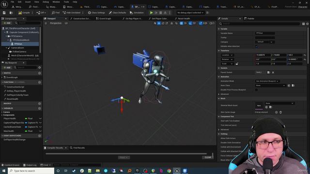Delete Skin Cache Usage elements trash icon

(280, 112)
